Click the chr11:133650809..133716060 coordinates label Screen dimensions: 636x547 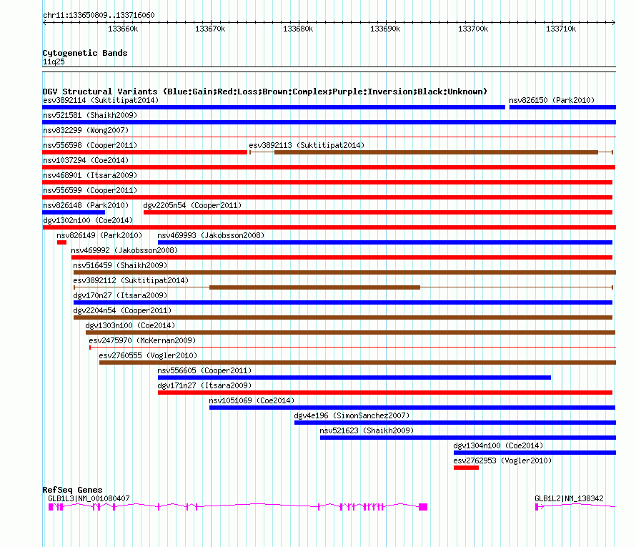click(x=99, y=15)
